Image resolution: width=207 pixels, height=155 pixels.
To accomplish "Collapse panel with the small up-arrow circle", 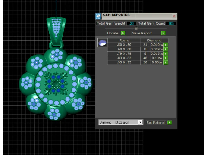I will pos(136,28).
